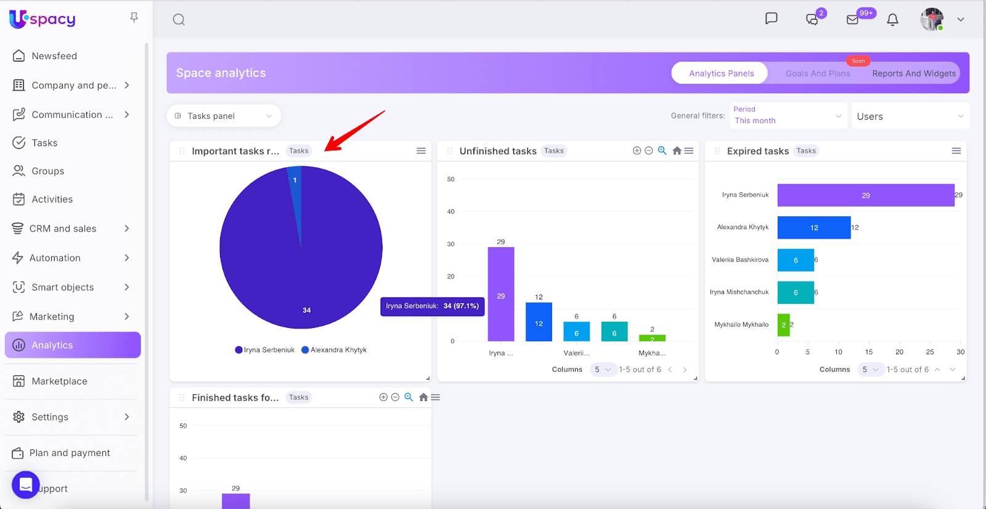Image resolution: width=986 pixels, height=509 pixels.
Task: Go to Marketplace in the sidebar
Action: coord(59,381)
